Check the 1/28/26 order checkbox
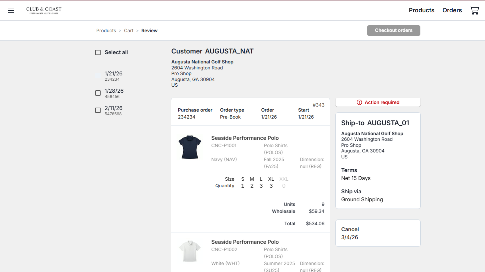The height and width of the screenshot is (272, 485). (98, 93)
